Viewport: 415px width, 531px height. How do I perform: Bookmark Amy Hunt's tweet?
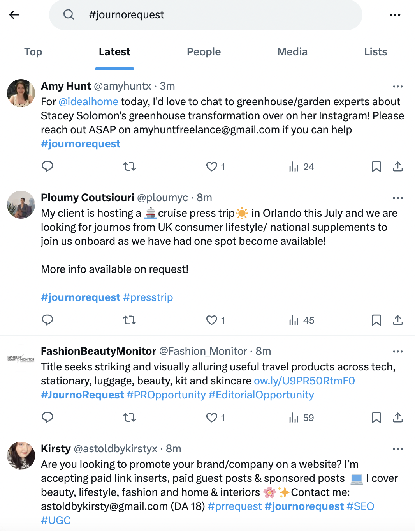(x=376, y=166)
